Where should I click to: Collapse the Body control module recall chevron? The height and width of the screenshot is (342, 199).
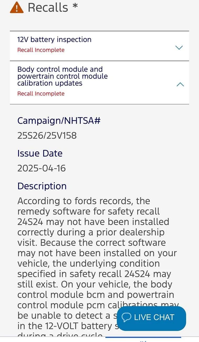[x=180, y=84]
